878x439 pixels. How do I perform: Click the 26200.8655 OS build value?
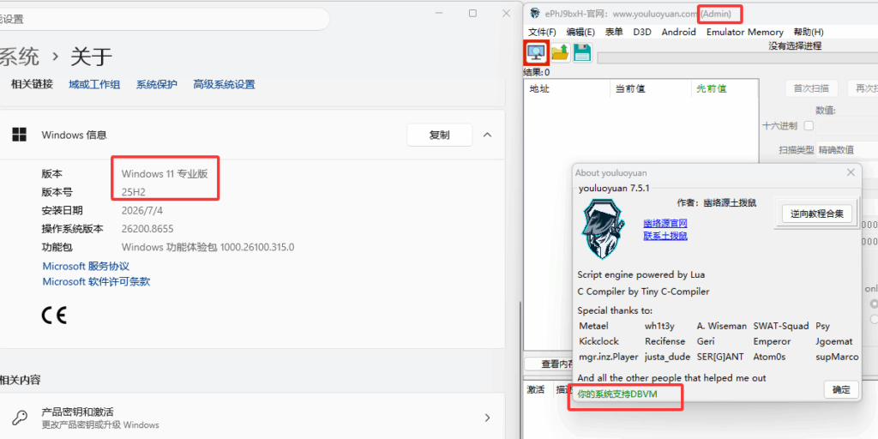coord(147,228)
